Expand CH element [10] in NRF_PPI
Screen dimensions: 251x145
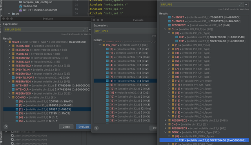point(169,81)
